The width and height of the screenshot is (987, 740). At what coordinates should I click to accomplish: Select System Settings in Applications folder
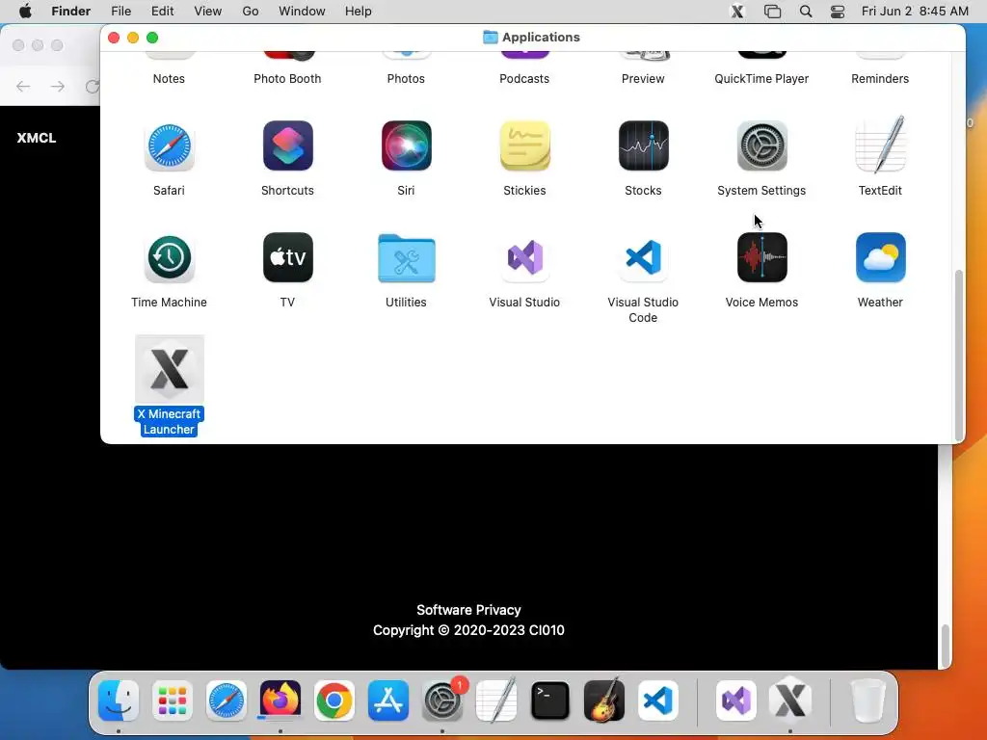[x=761, y=146]
